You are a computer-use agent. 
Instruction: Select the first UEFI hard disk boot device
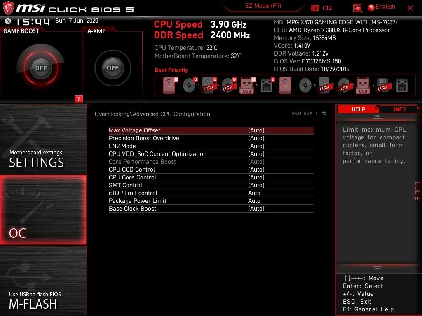170,85
